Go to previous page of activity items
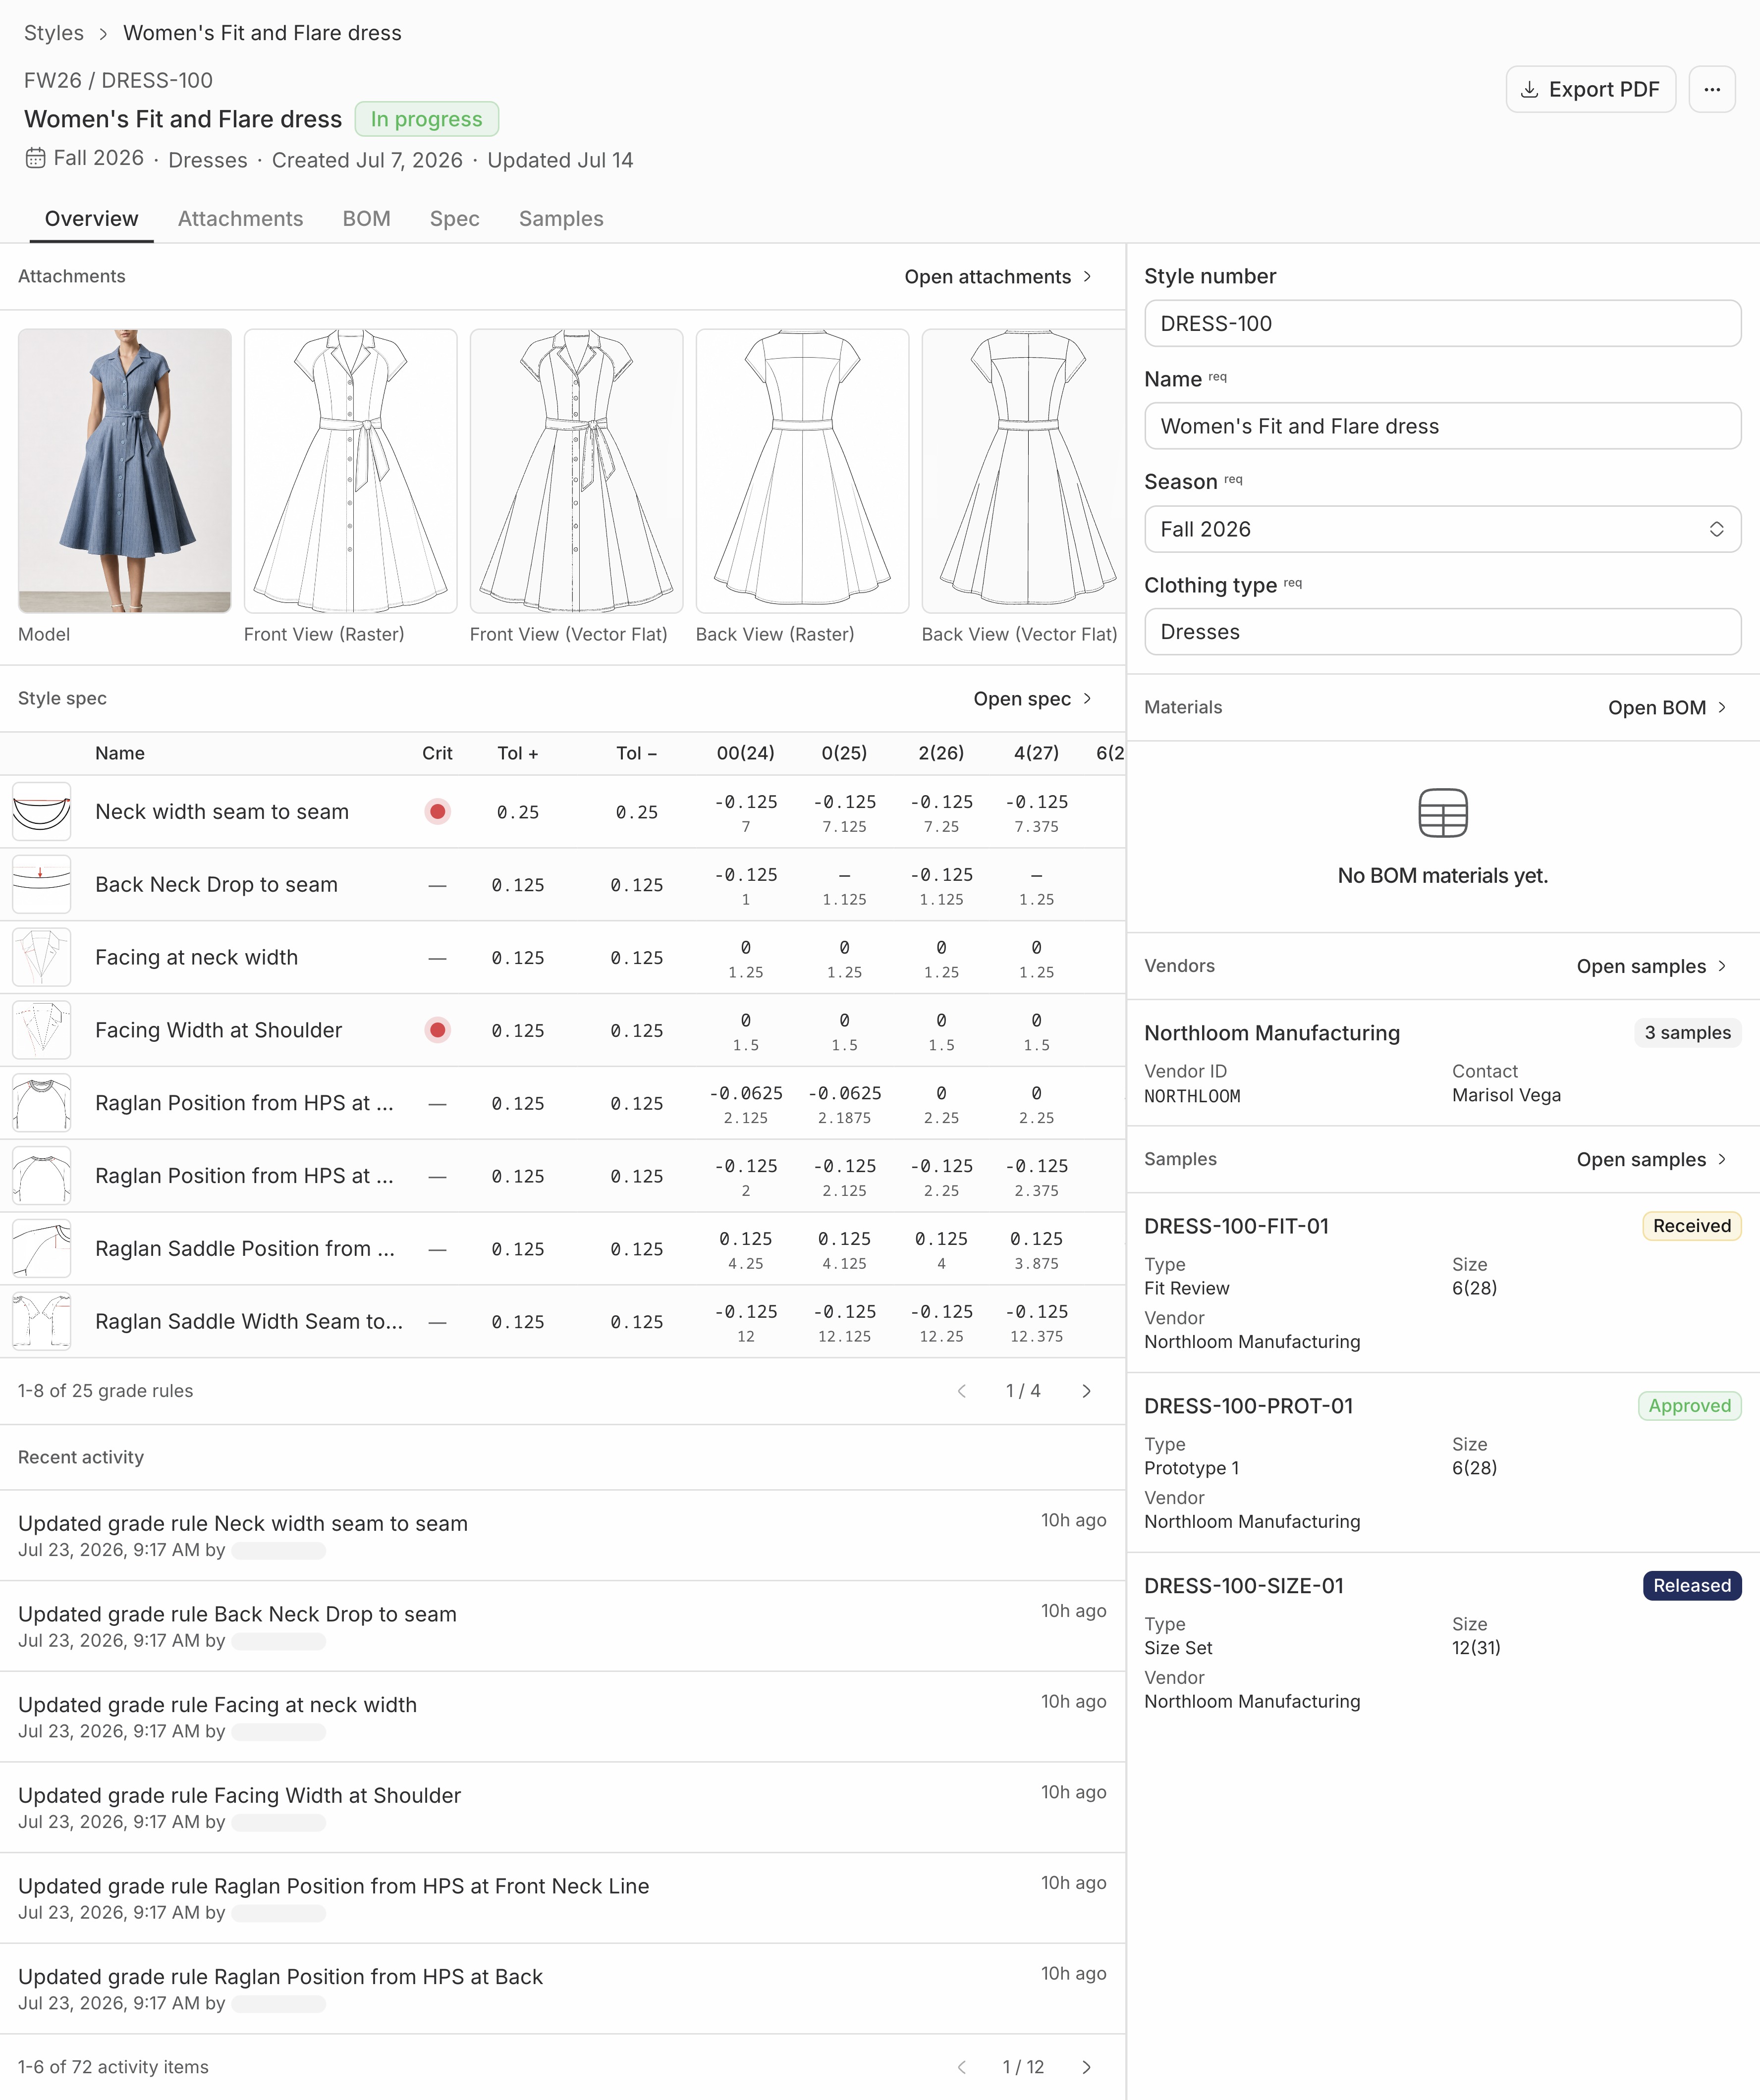This screenshot has width=1760, height=2100. [962, 2067]
